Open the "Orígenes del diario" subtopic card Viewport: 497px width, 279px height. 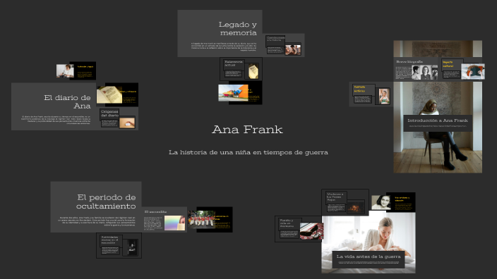[x=117, y=118]
